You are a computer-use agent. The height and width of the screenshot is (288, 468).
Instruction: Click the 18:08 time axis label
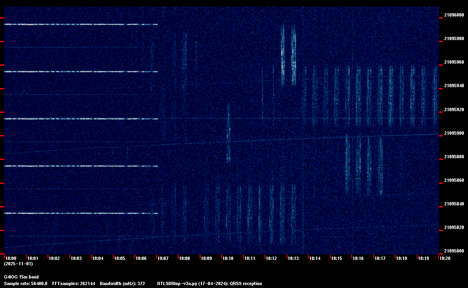pos(184,258)
